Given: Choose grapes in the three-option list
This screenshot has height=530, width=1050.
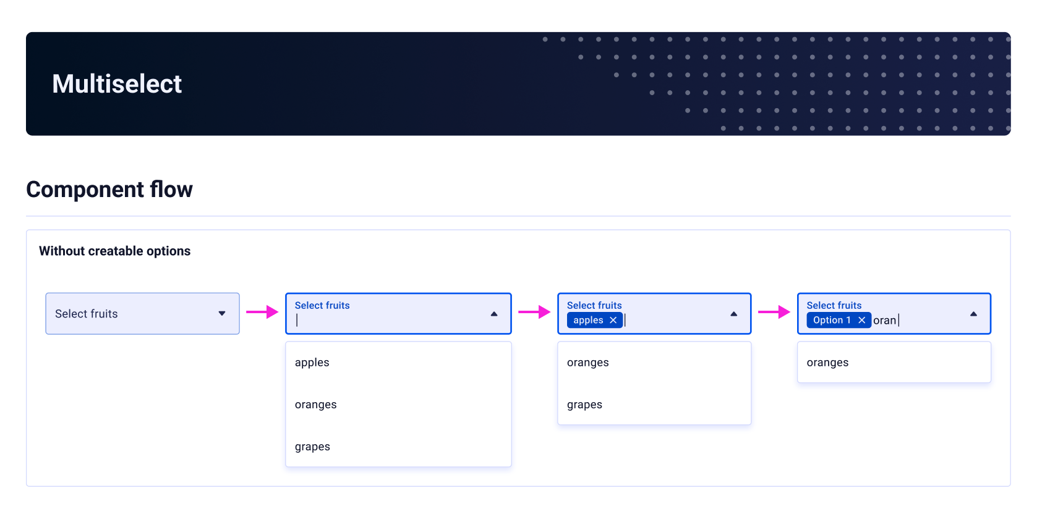Looking at the screenshot, I should 398,447.
